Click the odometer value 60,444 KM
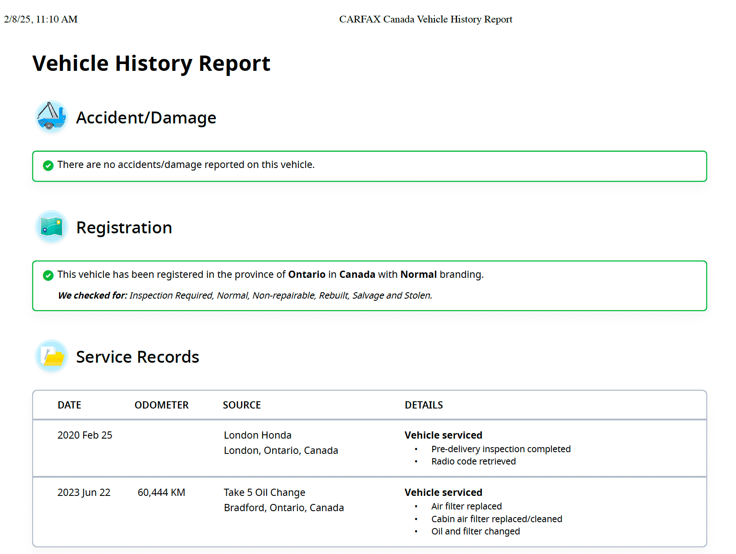The height and width of the screenshot is (554, 736). tap(161, 492)
